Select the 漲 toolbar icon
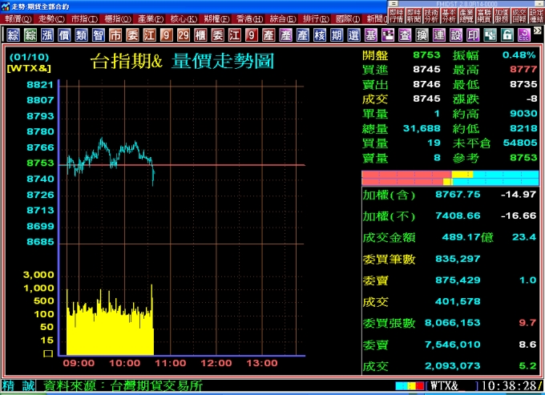Screen dimensions: 545x395 point(47,35)
